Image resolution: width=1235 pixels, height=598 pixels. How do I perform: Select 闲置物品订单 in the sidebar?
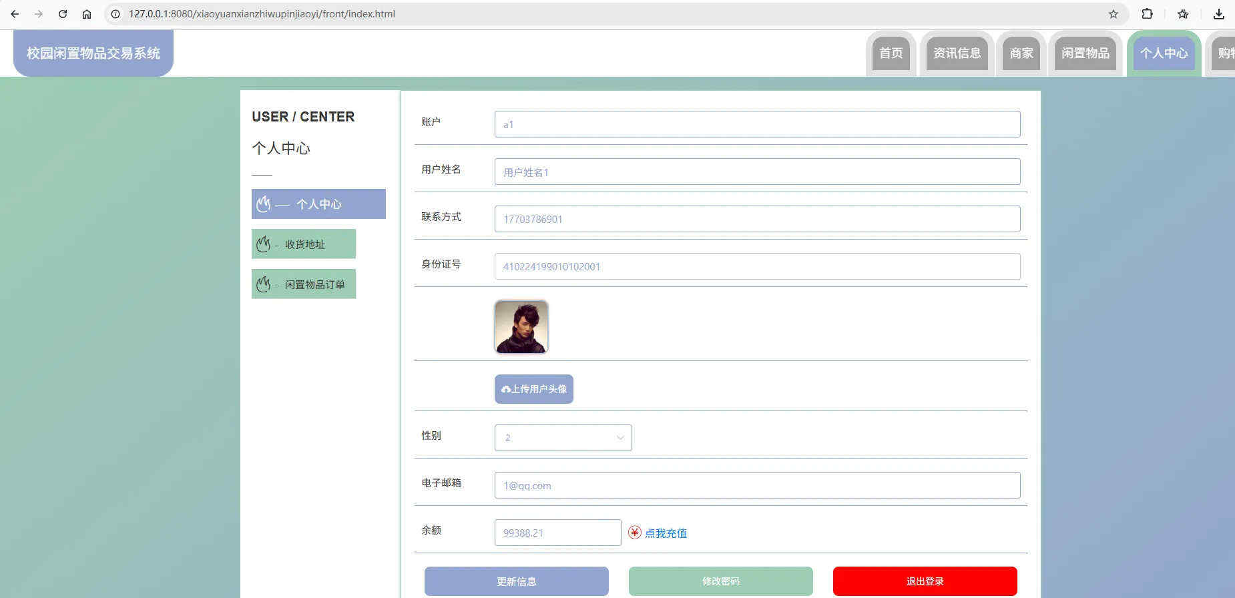[x=314, y=284]
